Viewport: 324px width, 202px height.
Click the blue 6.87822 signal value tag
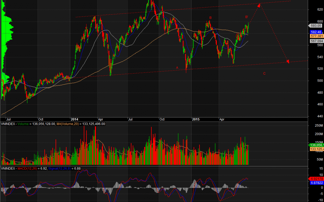pos(316,183)
